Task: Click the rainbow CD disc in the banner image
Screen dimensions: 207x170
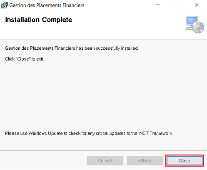Action: (x=198, y=28)
